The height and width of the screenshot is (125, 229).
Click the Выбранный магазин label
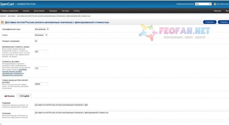[x=185, y=4]
